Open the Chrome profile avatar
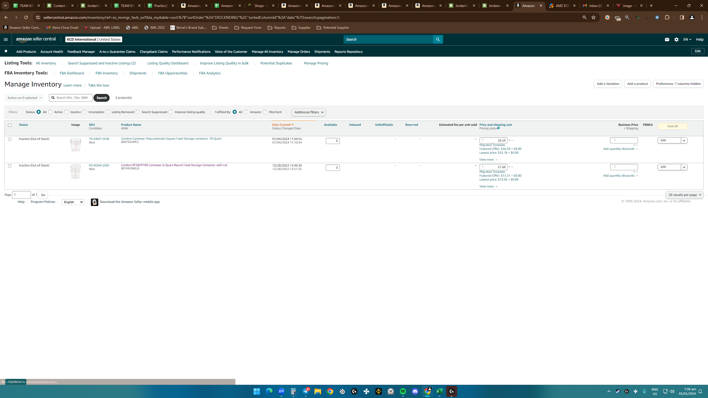This screenshot has height=398, width=708. 692,17
